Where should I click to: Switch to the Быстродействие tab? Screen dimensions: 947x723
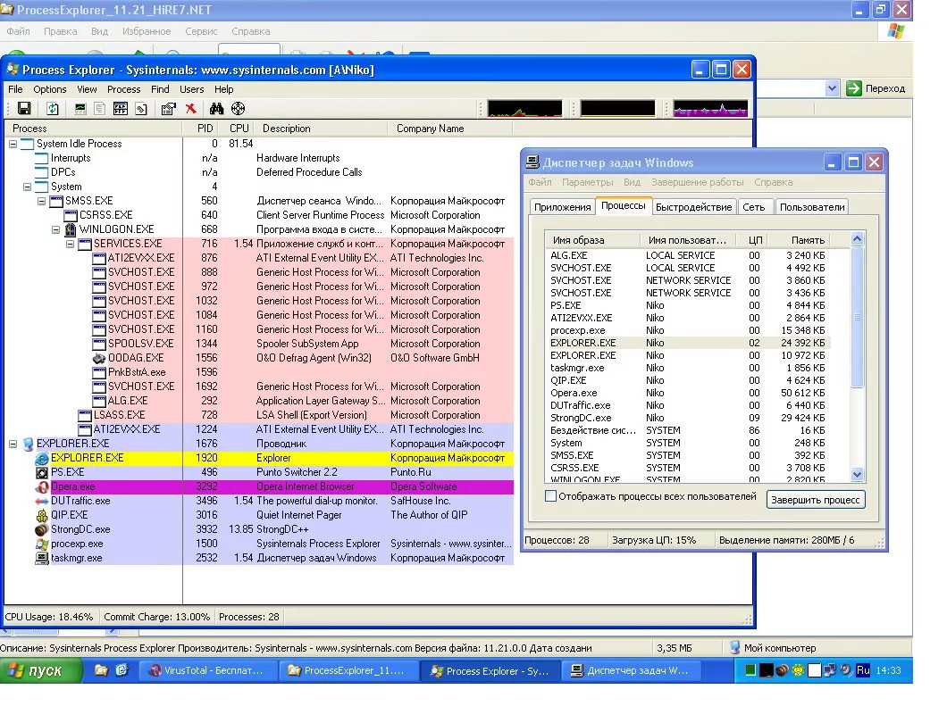point(693,207)
